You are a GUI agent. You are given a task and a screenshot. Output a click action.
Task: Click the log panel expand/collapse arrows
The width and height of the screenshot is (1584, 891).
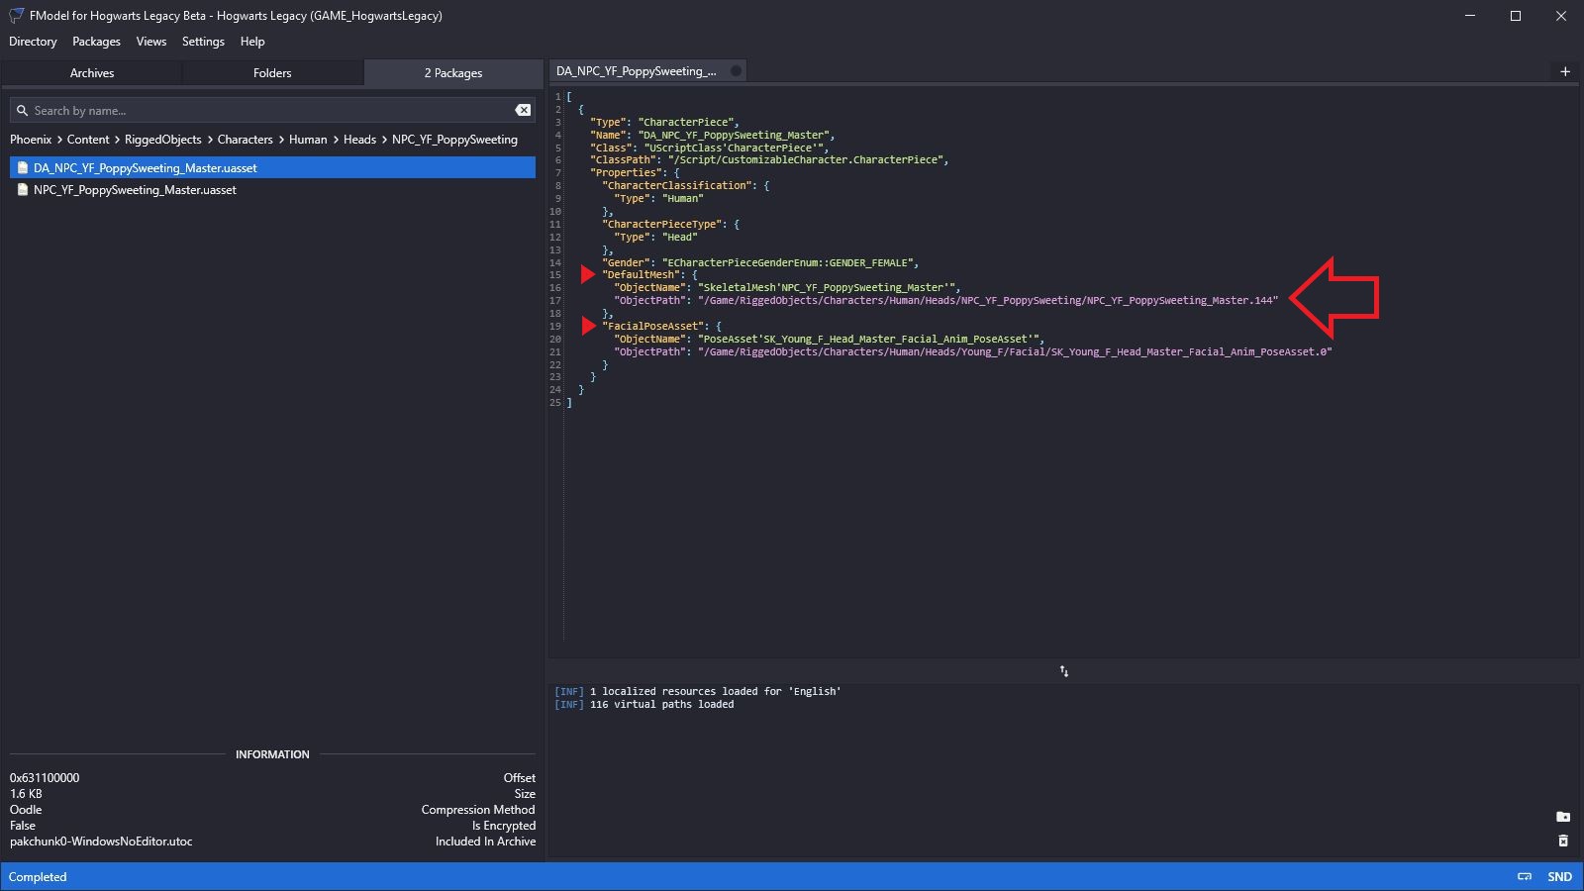tap(1064, 671)
